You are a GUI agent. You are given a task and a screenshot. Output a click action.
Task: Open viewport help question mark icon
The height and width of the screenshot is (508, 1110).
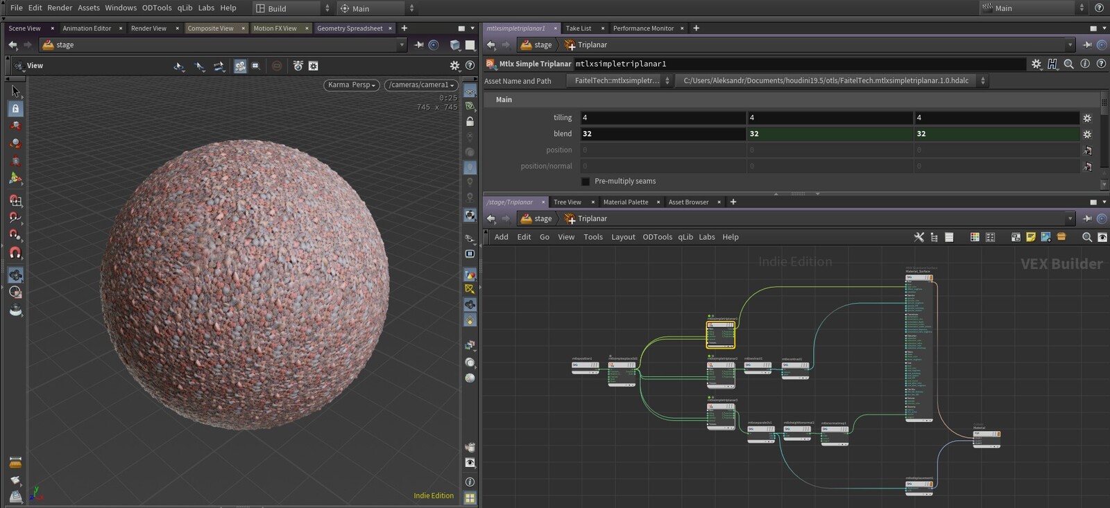pyautogui.click(x=470, y=65)
